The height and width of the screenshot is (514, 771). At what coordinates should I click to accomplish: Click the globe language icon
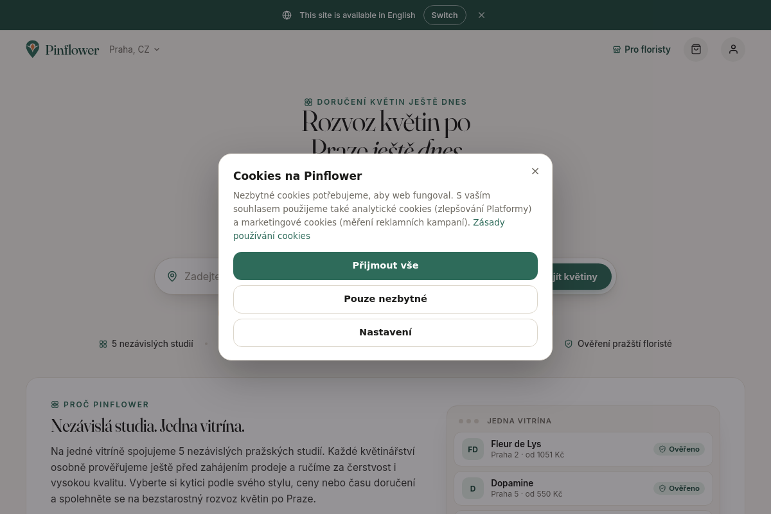287,15
